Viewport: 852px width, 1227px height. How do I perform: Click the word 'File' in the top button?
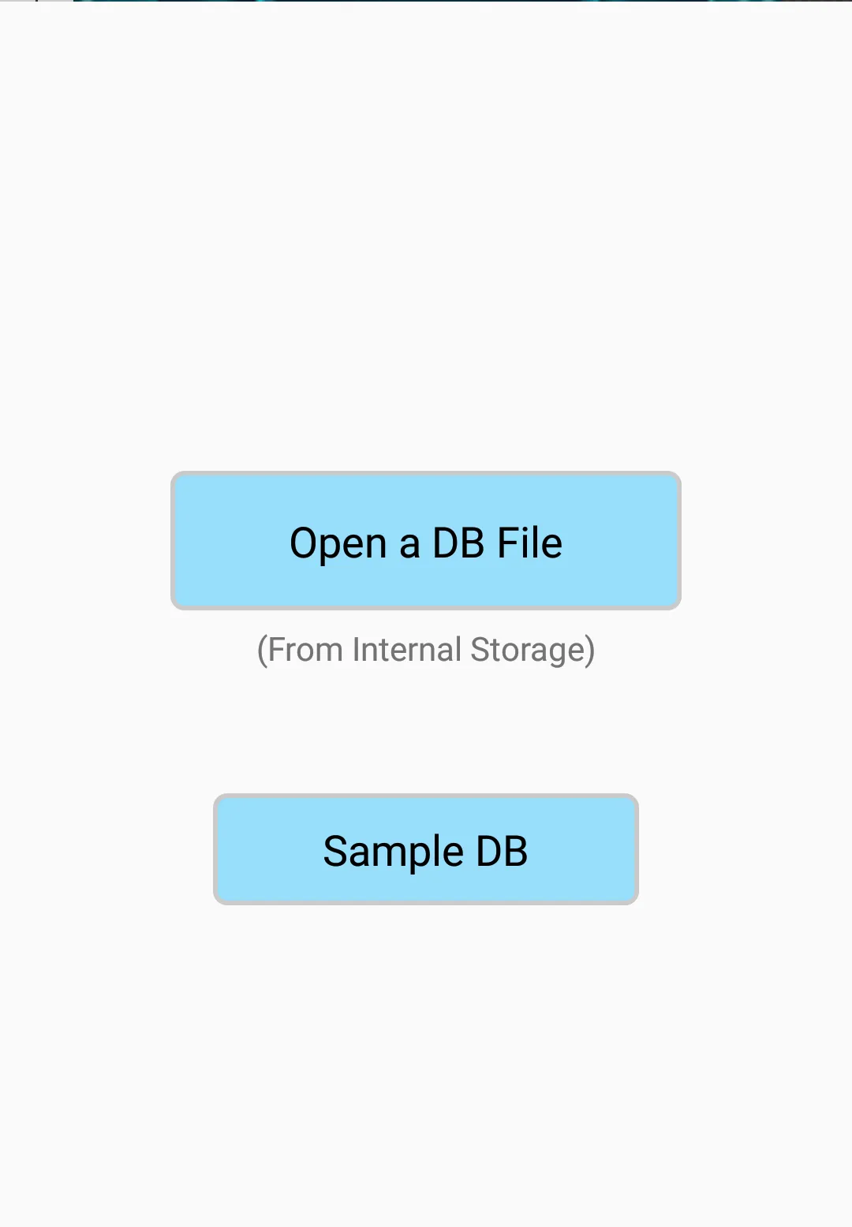point(530,543)
